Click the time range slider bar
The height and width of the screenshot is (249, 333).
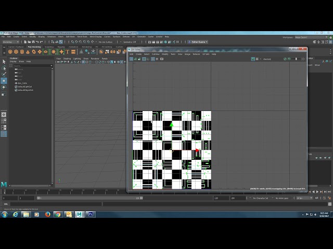89,198
